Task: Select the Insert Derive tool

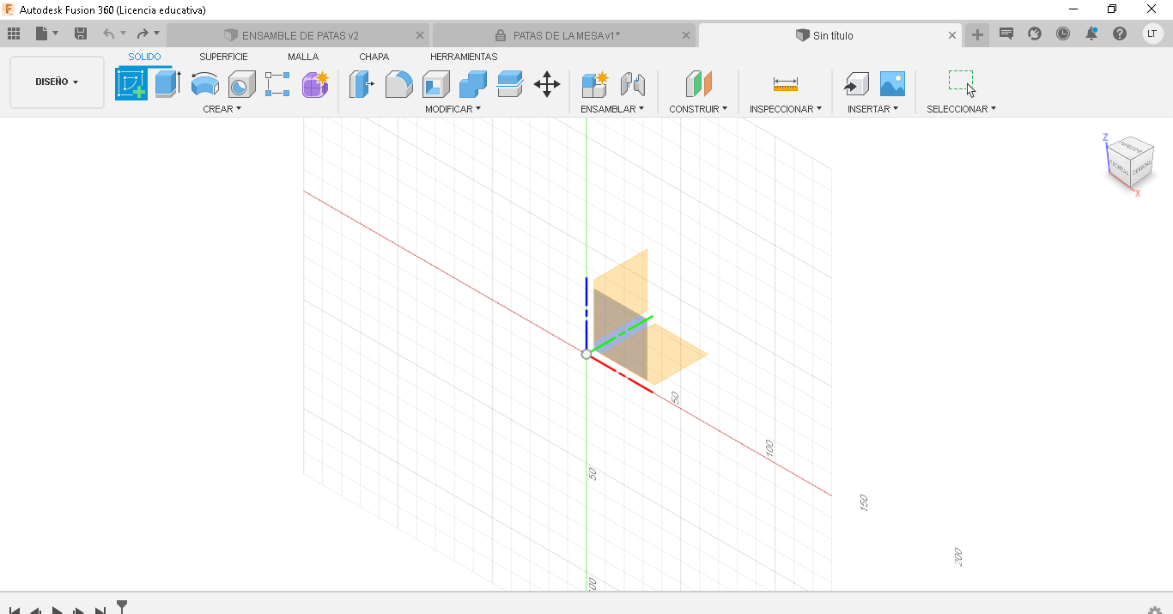Action: [x=856, y=84]
